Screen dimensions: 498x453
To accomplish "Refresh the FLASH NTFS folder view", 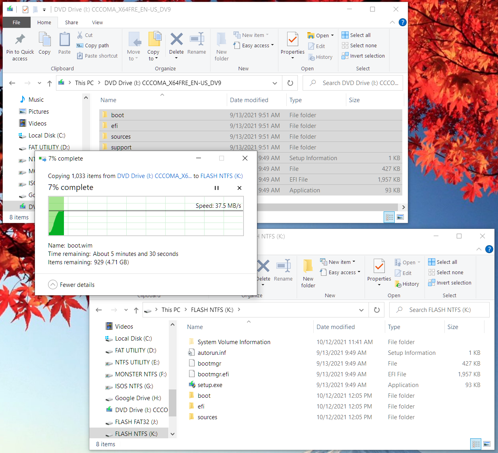I will click(x=377, y=310).
